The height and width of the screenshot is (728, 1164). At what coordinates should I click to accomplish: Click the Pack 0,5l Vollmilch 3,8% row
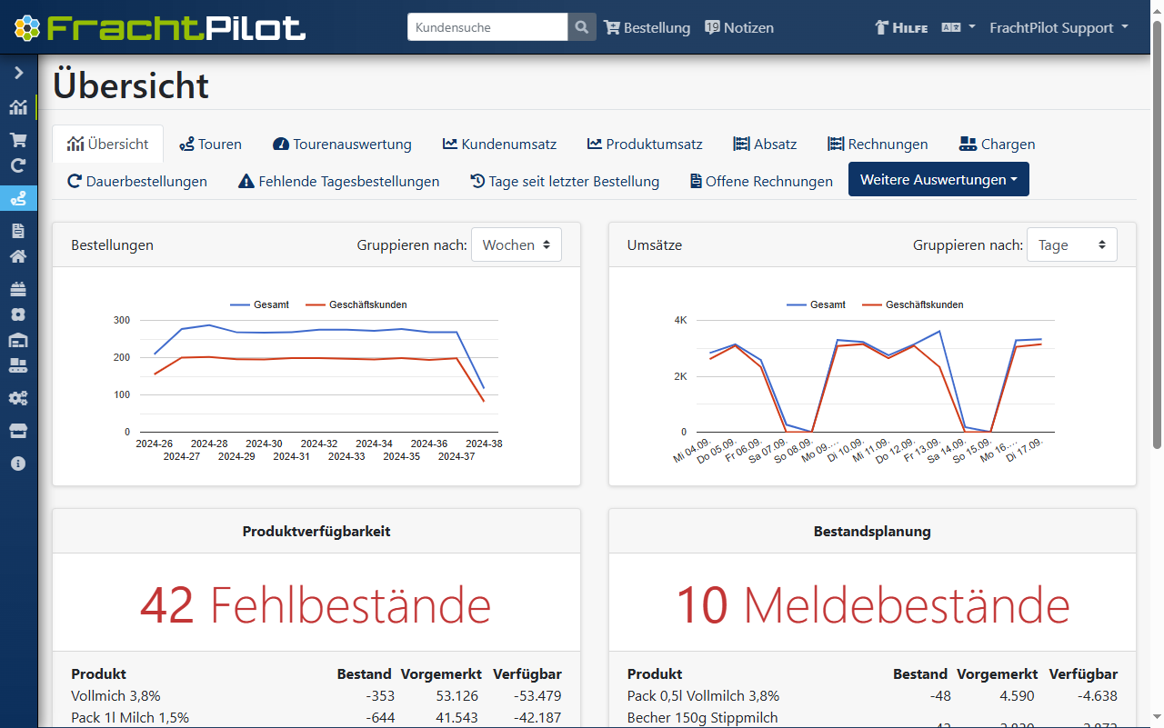(872, 696)
